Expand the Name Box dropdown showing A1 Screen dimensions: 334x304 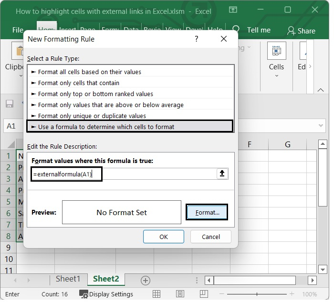tap(12, 126)
